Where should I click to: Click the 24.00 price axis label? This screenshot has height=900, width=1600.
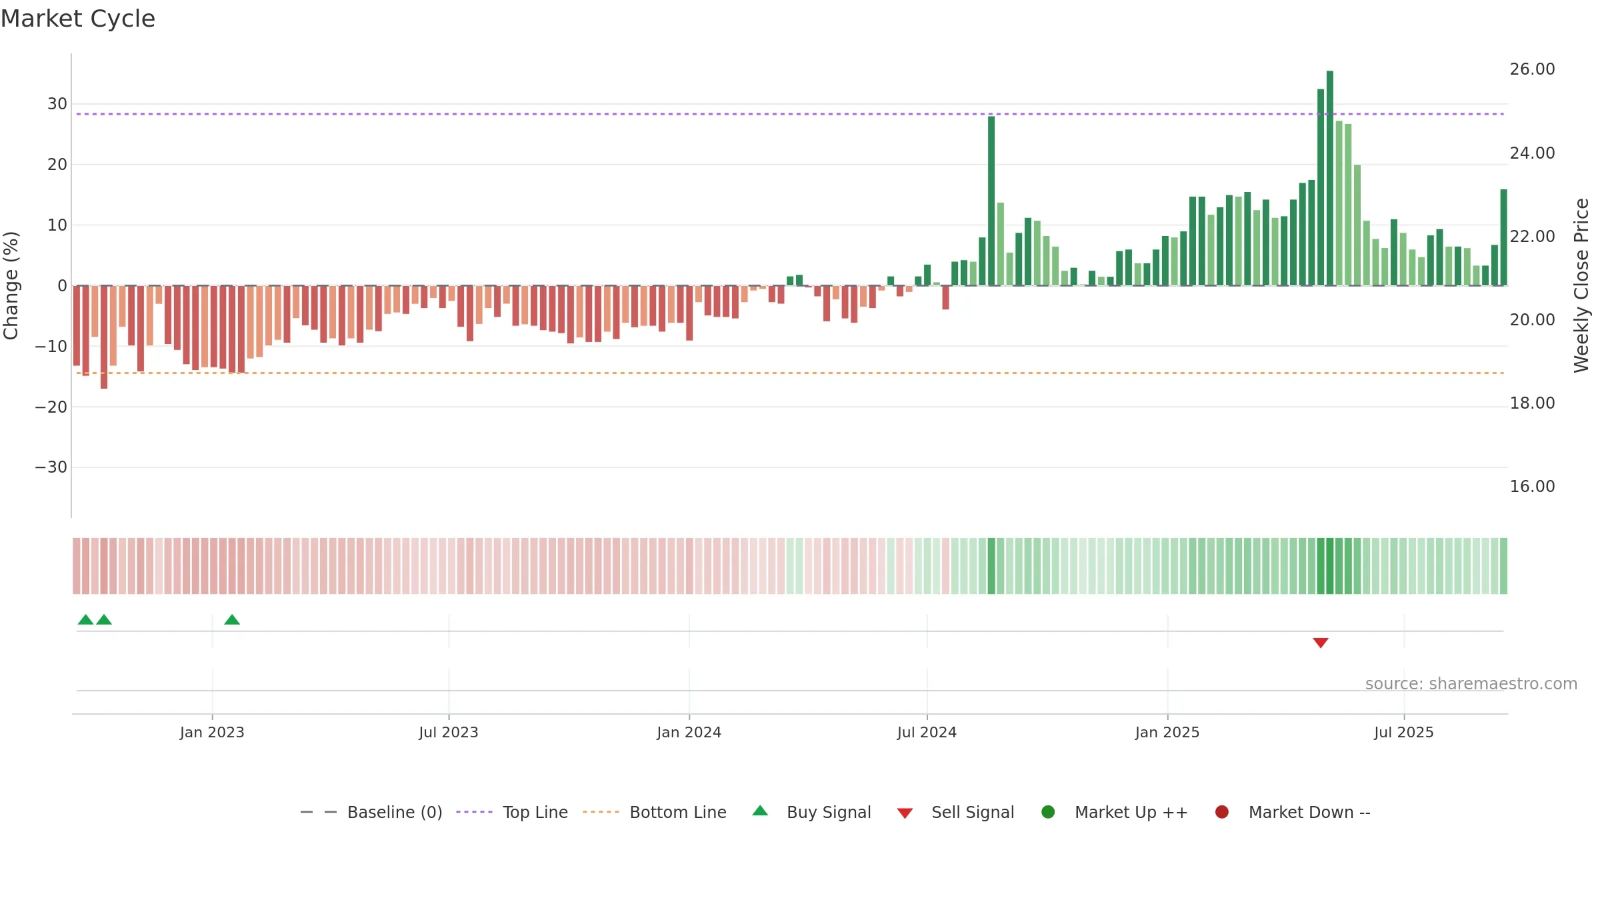tap(1532, 153)
